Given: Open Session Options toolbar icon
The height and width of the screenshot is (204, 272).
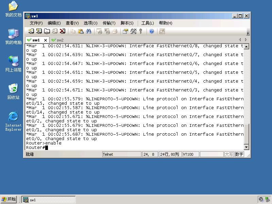Looking at the screenshot, I should (125, 31).
